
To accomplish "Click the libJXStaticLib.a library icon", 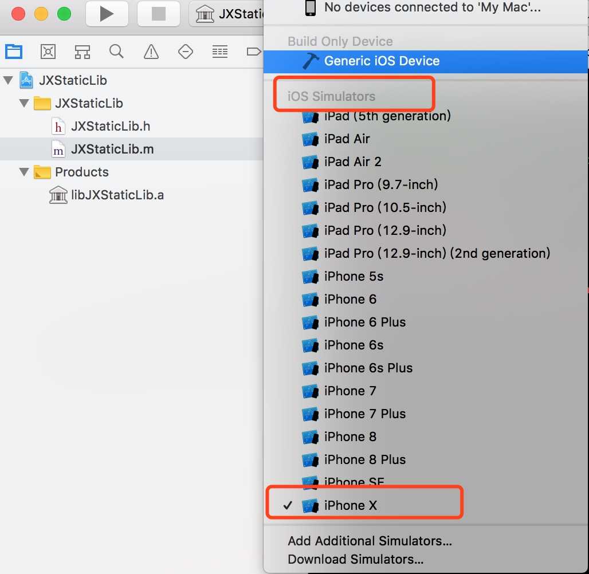I will click(x=58, y=195).
